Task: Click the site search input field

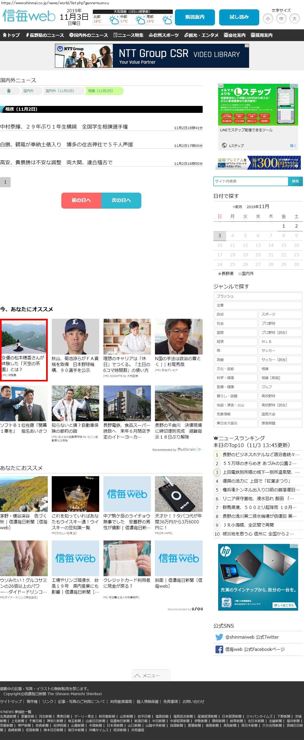Action: coord(251,181)
